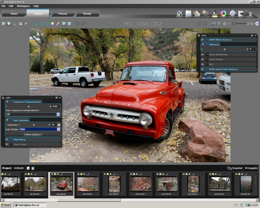Open the Workspace menu
Screen dimensions: 260x208
23,6
